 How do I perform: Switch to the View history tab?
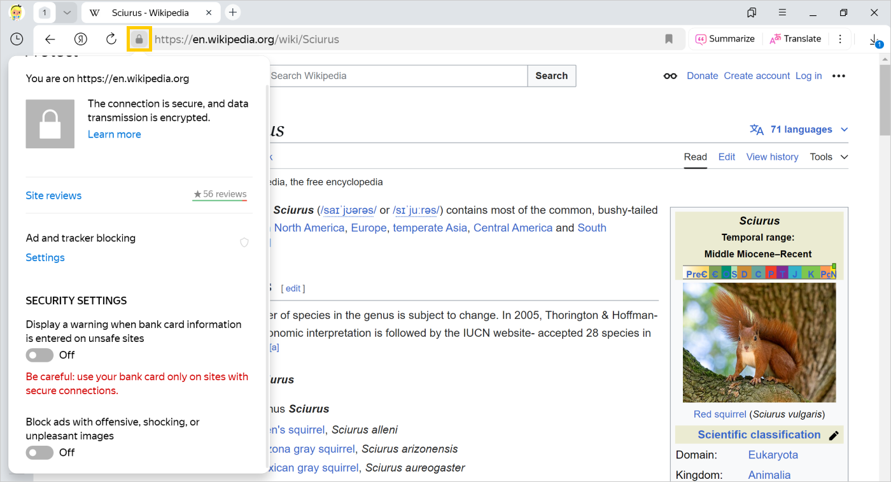(772, 157)
